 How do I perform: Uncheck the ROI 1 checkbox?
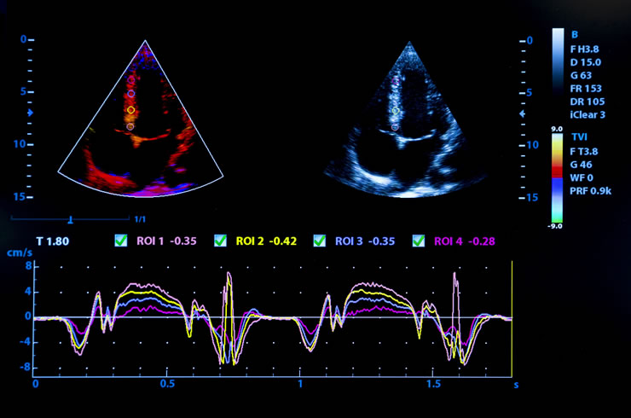click(x=120, y=241)
